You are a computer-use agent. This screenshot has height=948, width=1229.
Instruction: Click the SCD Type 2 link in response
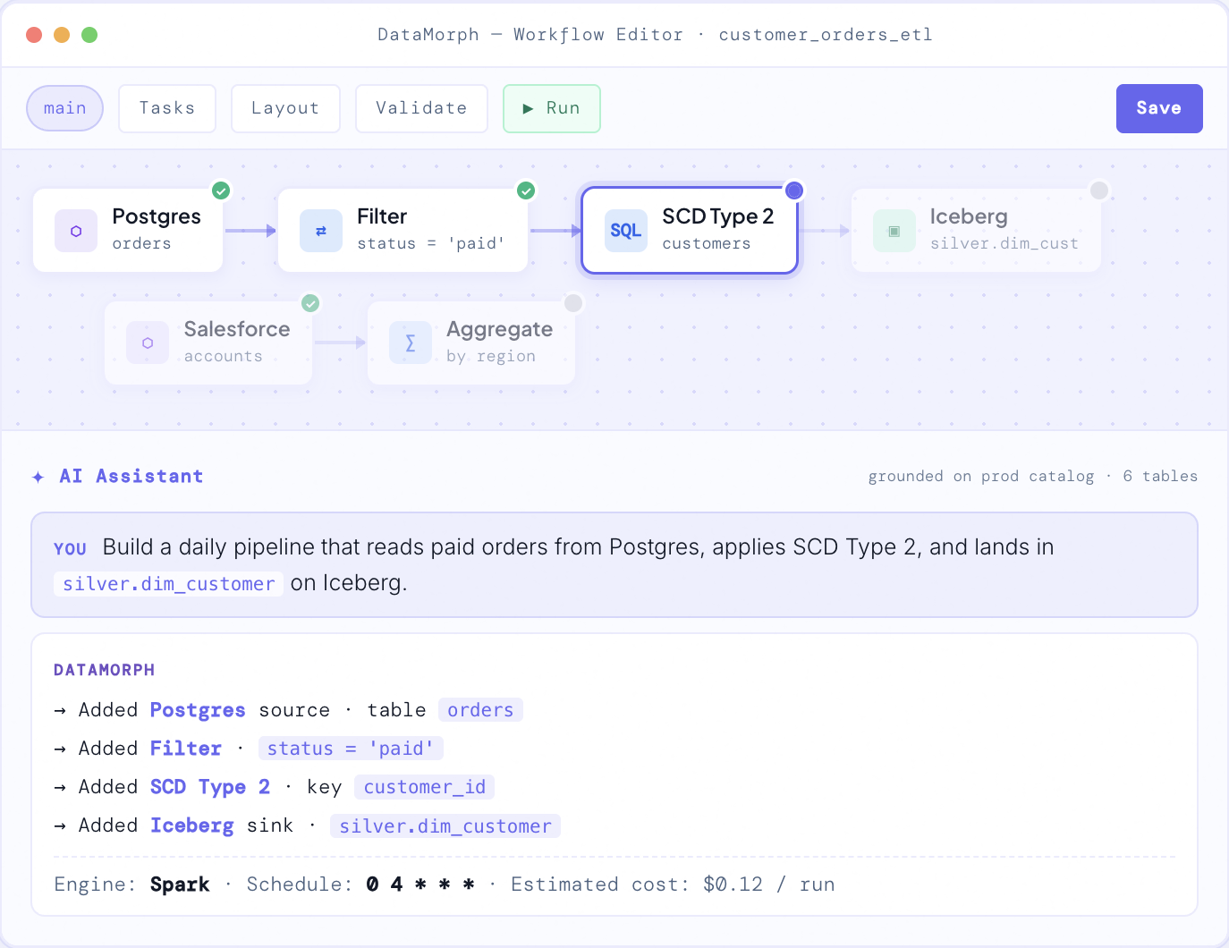(210, 787)
